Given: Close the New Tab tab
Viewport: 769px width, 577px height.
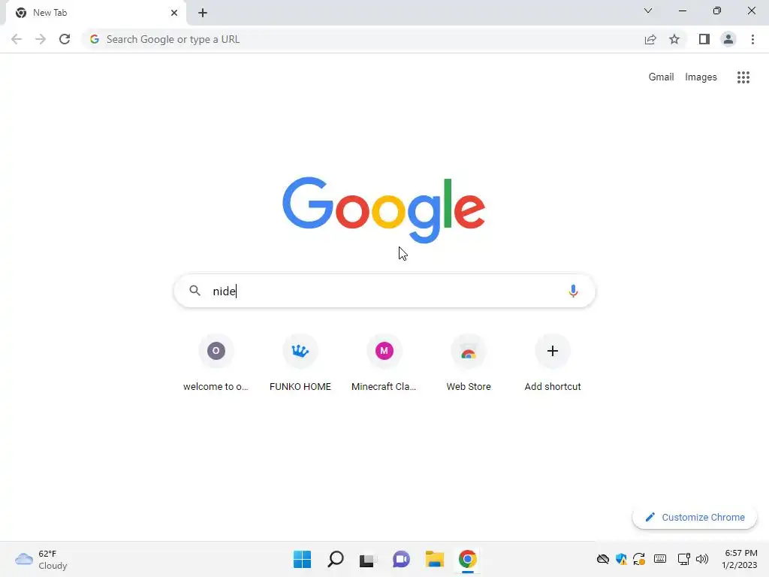Looking at the screenshot, I should coord(174,13).
